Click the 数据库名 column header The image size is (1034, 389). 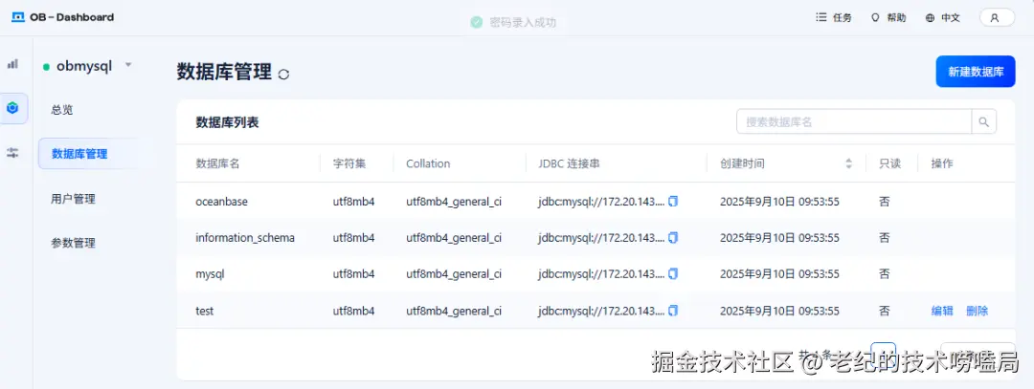coord(217,163)
